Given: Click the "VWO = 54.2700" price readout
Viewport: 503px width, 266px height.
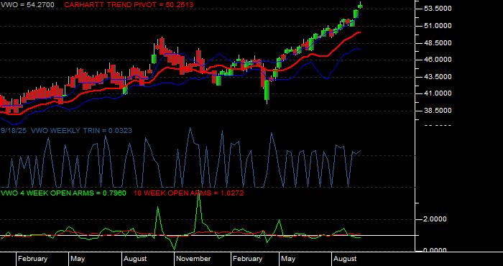Looking at the screenshot, I should [x=27, y=5].
